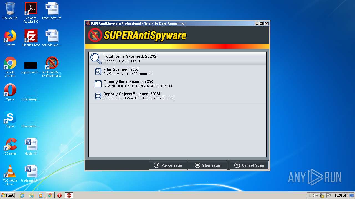
Task: Open Opera from the taskbar
Action: pyautogui.click(x=59, y=195)
